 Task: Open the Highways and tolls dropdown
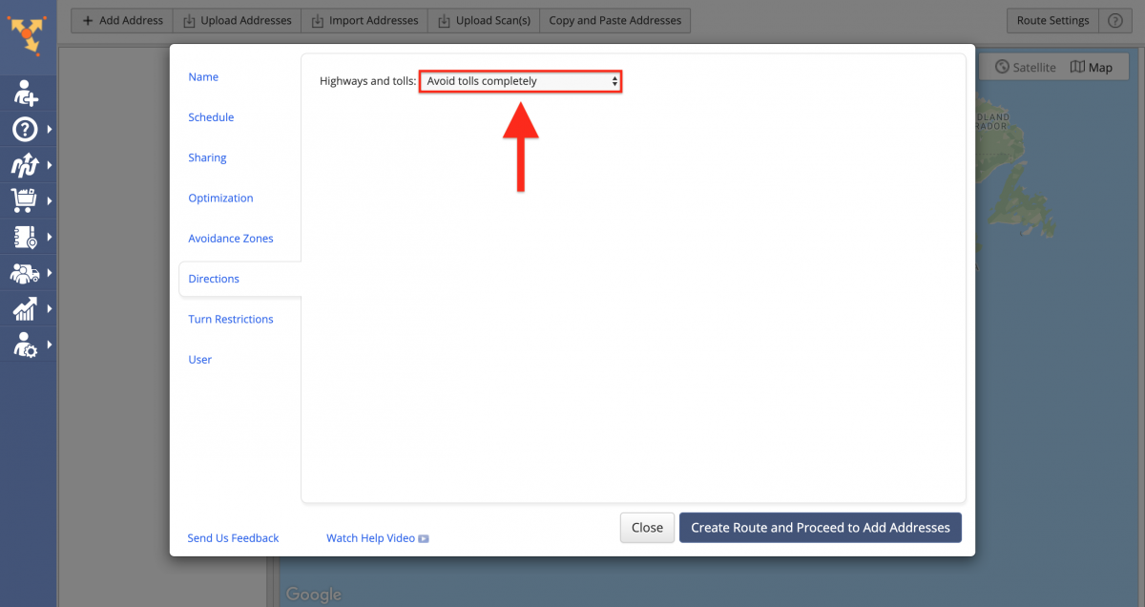[521, 81]
